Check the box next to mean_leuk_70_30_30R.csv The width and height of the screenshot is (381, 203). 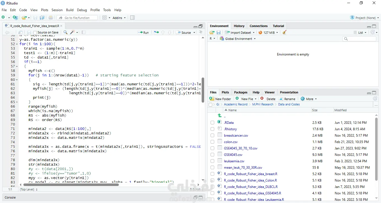tap(213, 168)
